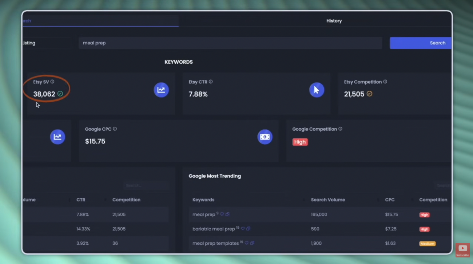Screen dimensions: 473x264
Task: Click the Google Most Trending table search box
Action: tap(443, 186)
